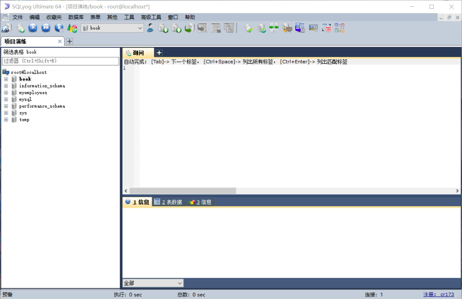The height and width of the screenshot is (299, 462).
Task: Open the 全部 filter dropdown
Action: 153,283
